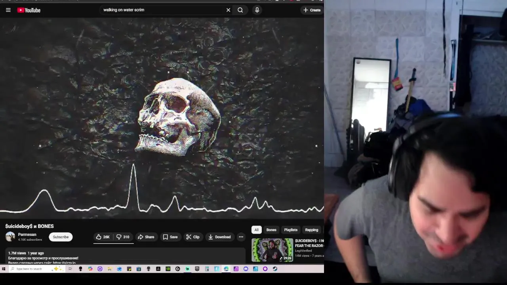This screenshot has height=285, width=507.
Task: Select the Rapping filter chip
Action: [x=312, y=230]
